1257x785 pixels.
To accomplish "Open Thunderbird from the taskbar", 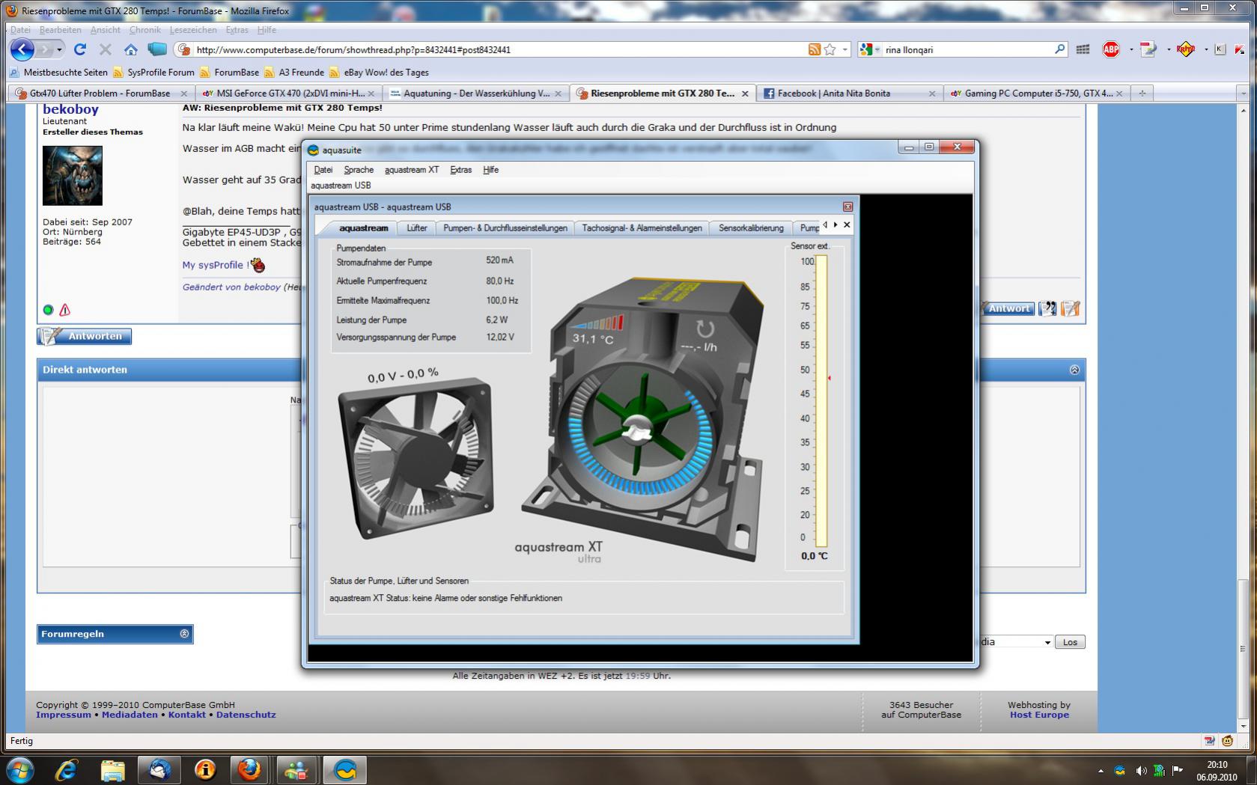I will click(x=159, y=769).
